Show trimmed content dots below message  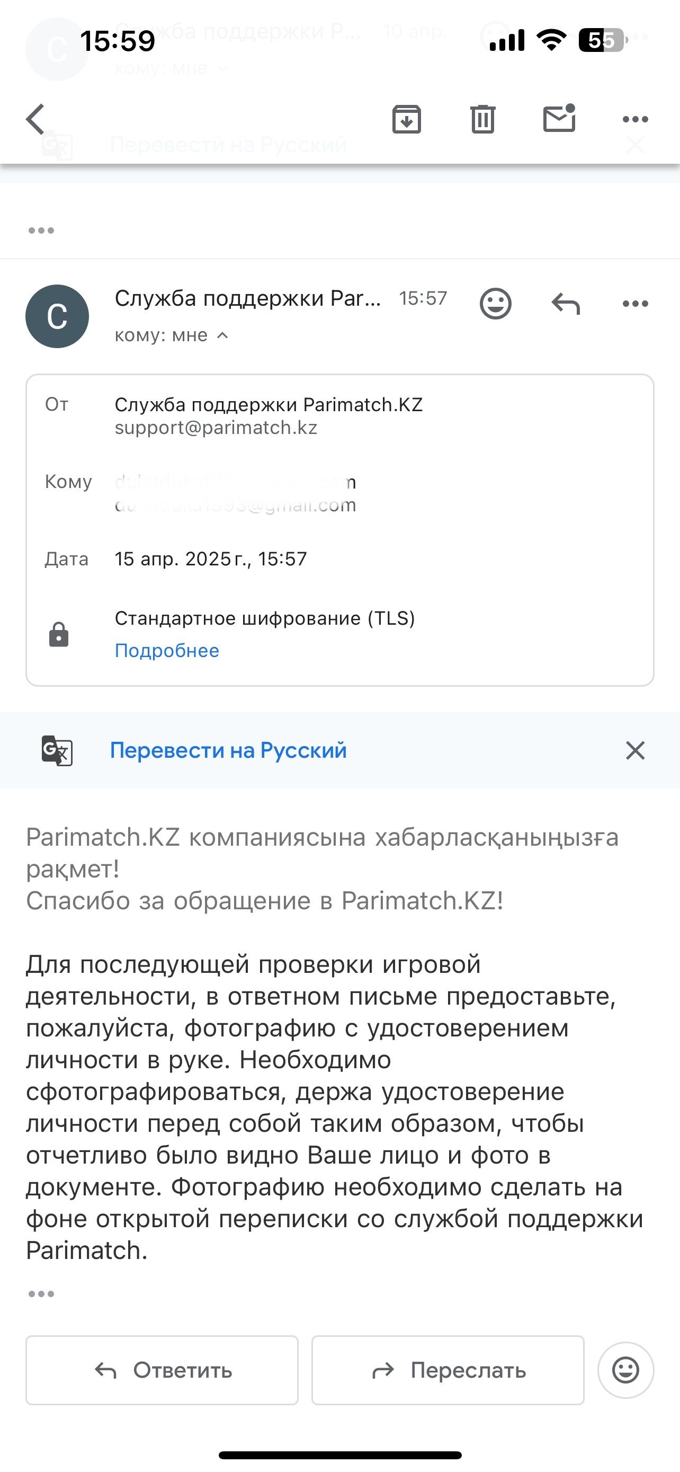point(41,1293)
